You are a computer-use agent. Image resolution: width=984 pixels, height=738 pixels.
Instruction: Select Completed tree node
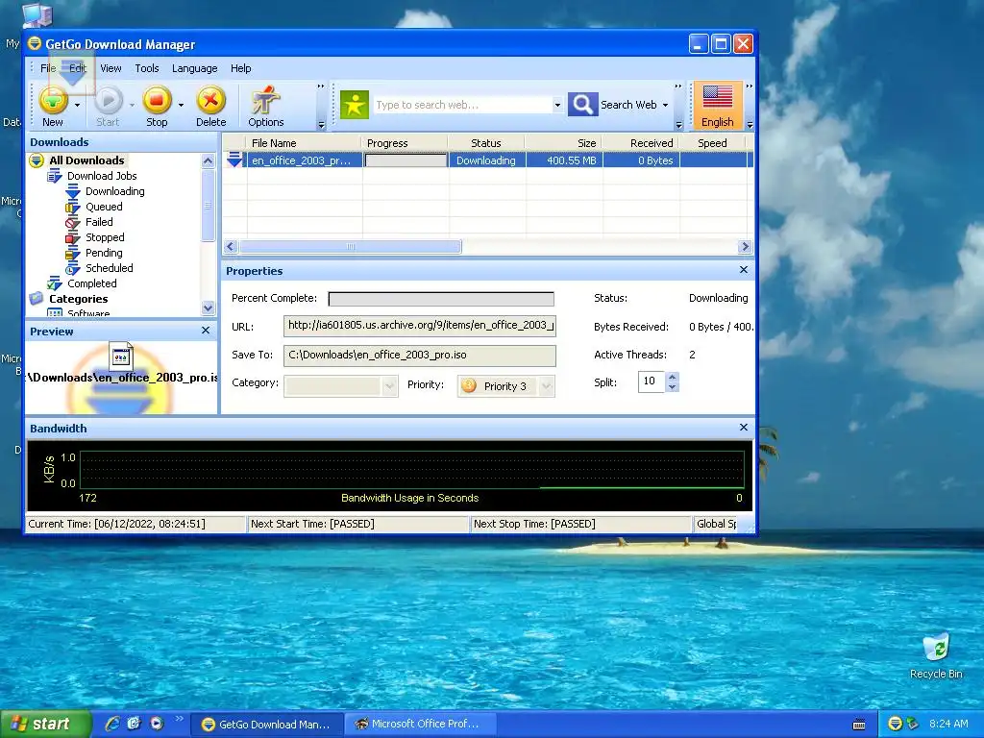[x=91, y=283]
